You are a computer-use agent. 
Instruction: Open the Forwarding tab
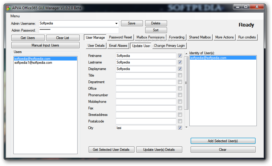click(x=177, y=37)
